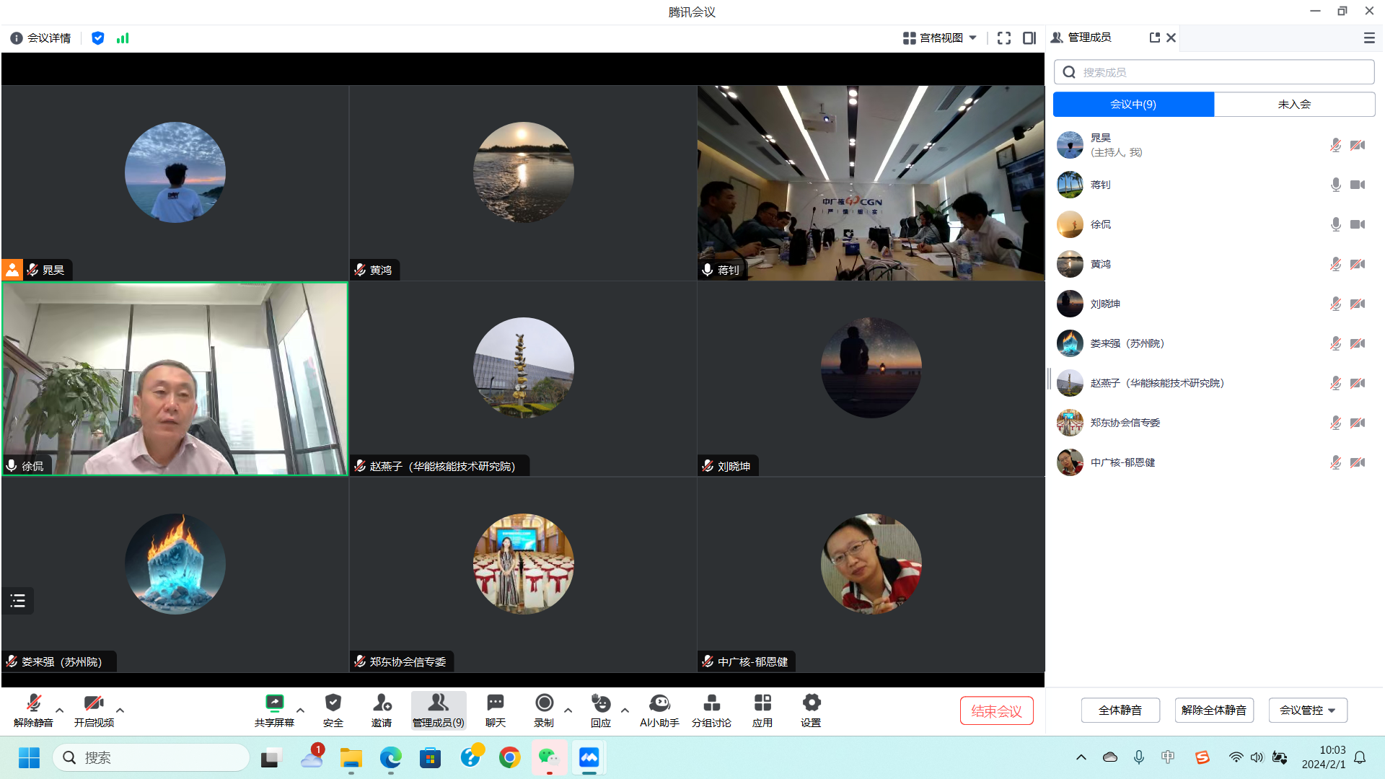This screenshot has width=1385, height=779.
Task: Open the 会议管控 dropdown
Action: coord(1307,710)
